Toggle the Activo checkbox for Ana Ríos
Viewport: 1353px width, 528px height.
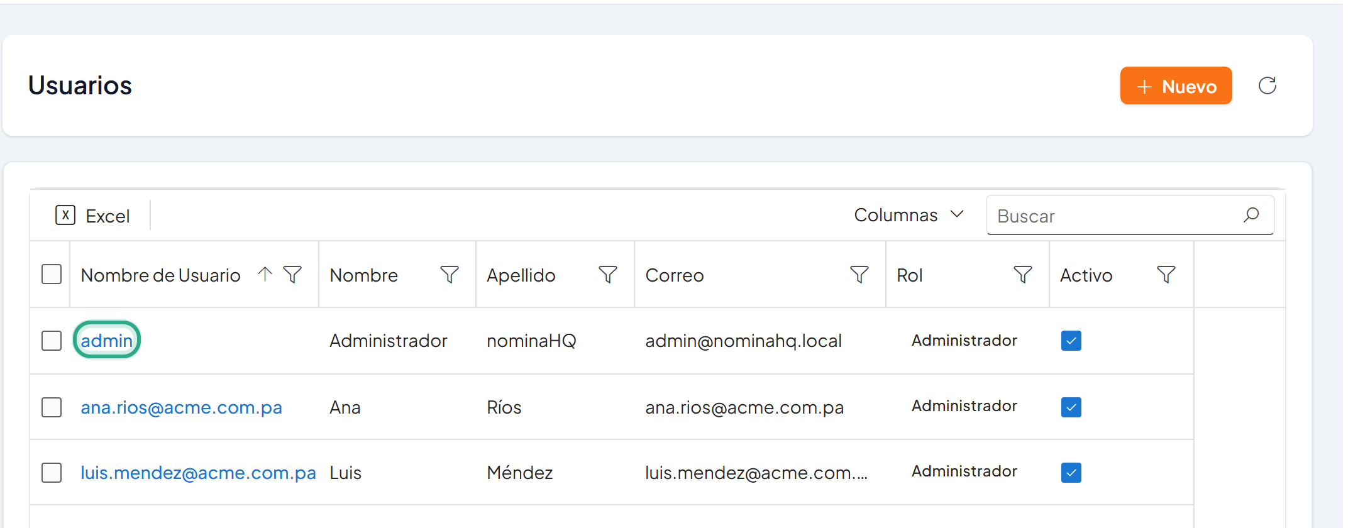coord(1071,407)
